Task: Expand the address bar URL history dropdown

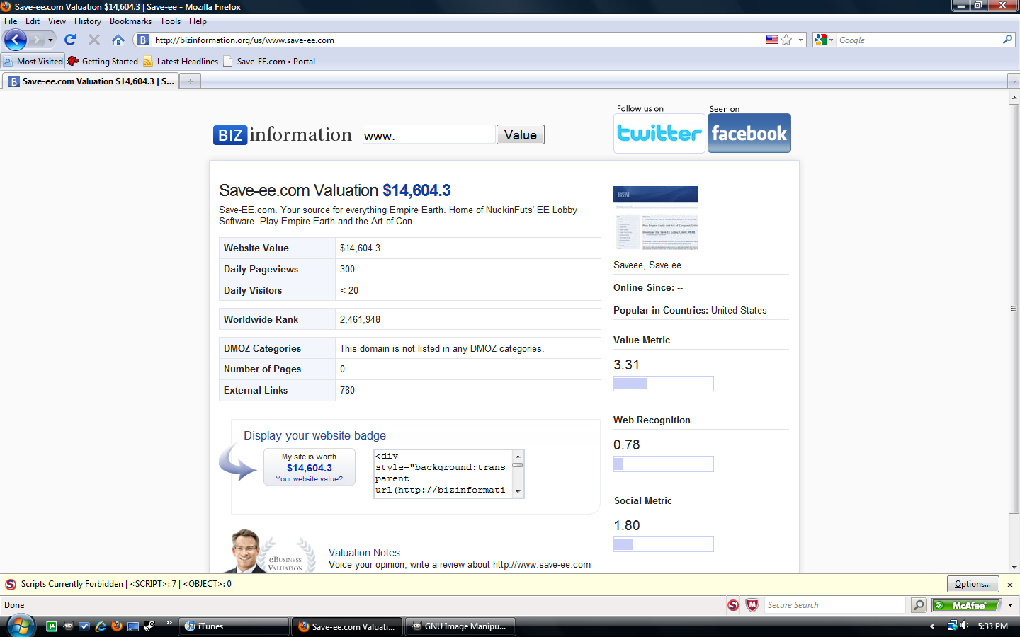Action: [x=801, y=40]
